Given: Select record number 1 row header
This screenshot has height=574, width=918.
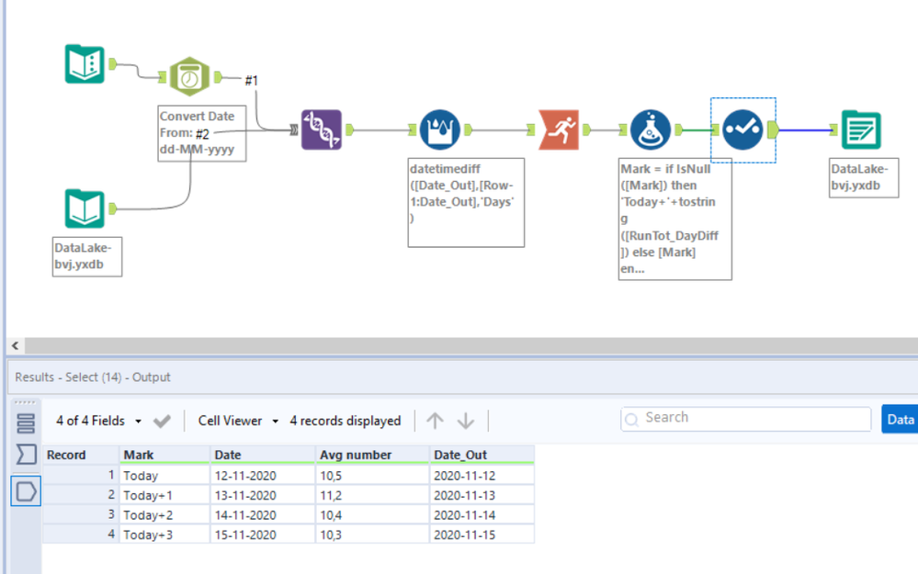Looking at the screenshot, I should pyautogui.click(x=82, y=476).
